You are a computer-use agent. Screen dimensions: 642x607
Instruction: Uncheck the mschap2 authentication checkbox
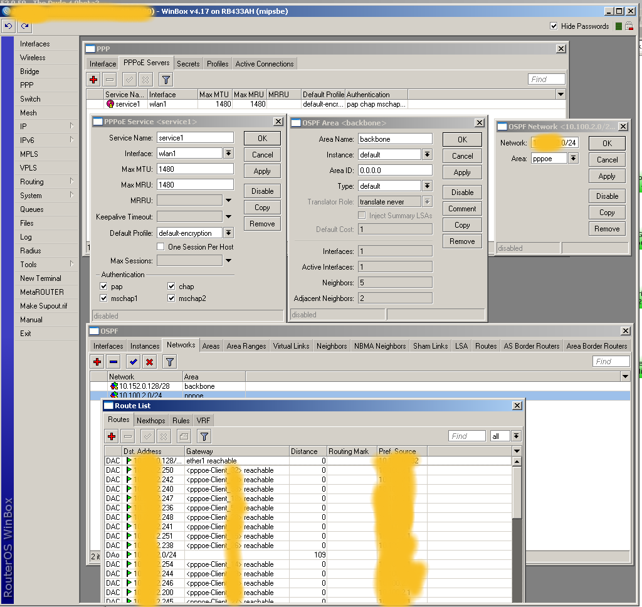point(172,298)
